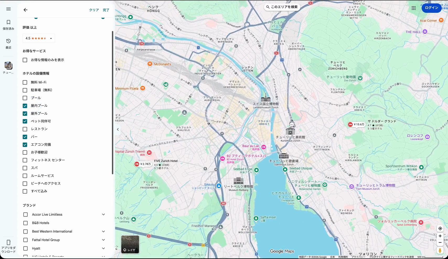Viewport: 448px width, 259px height.
Task: Click the filter panel scrollbar
Action: (x=113, y=103)
